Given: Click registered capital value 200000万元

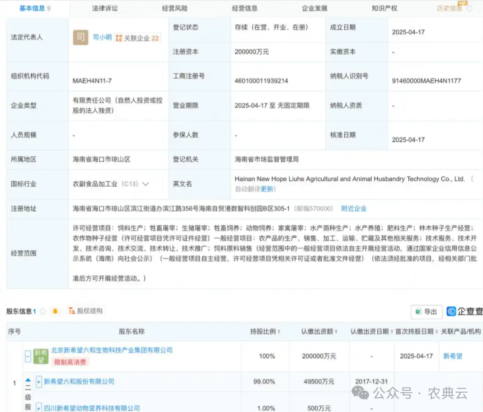Looking at the screenshot, I should click(251, 52).
